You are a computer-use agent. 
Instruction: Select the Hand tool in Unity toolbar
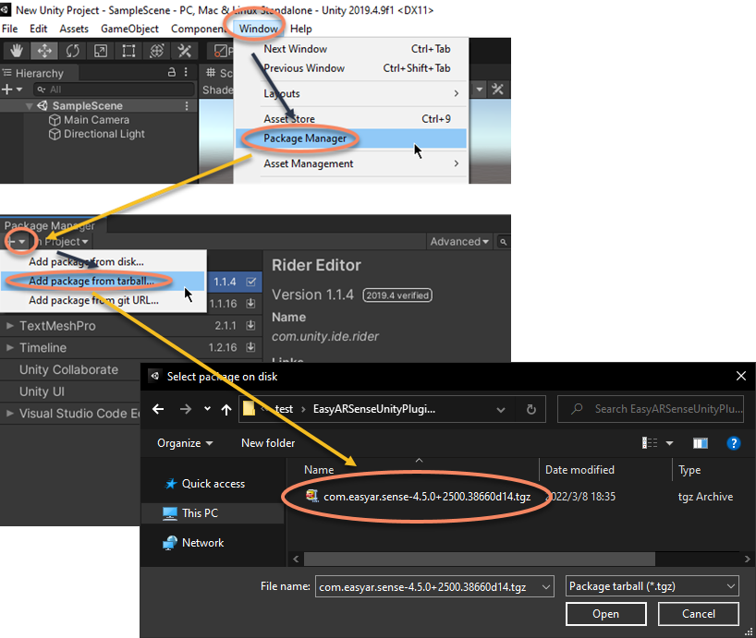tap(17, 51)
